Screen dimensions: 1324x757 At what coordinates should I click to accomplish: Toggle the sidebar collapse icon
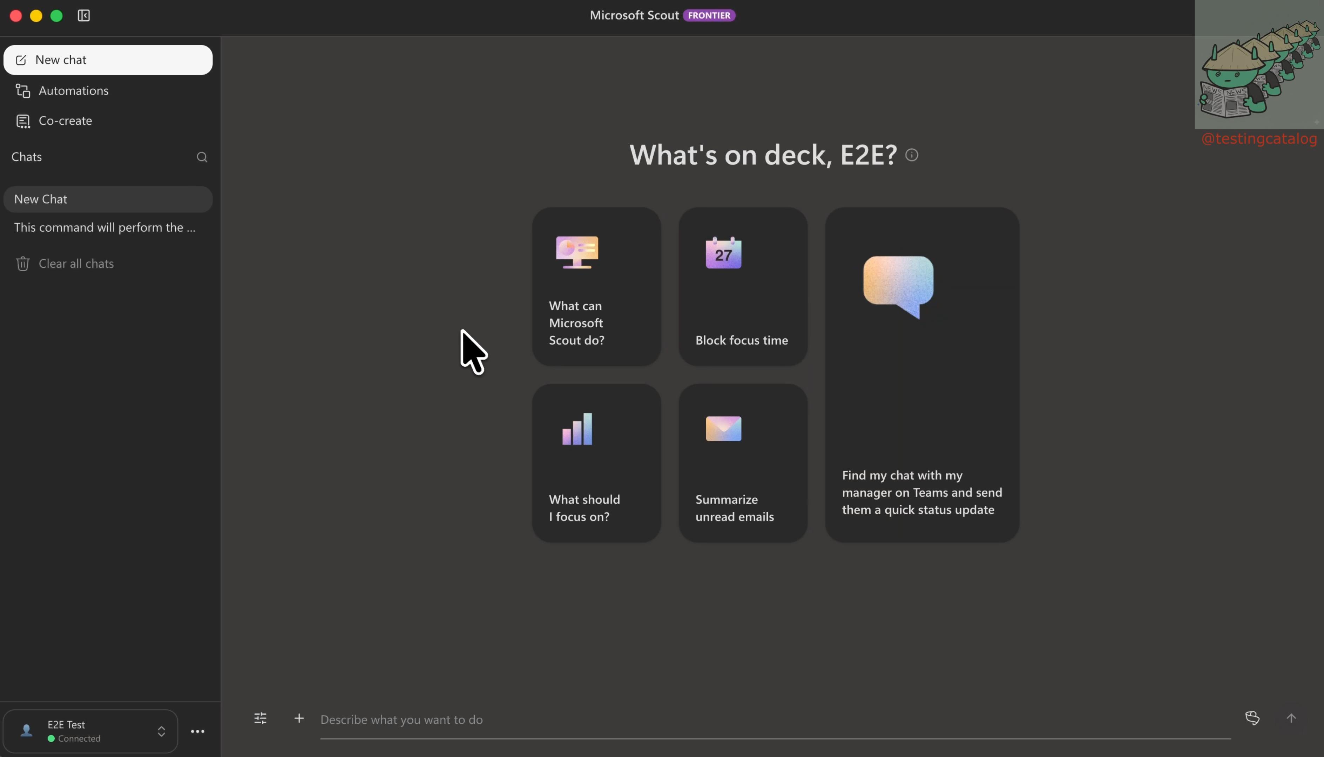(x=84, y=16)
